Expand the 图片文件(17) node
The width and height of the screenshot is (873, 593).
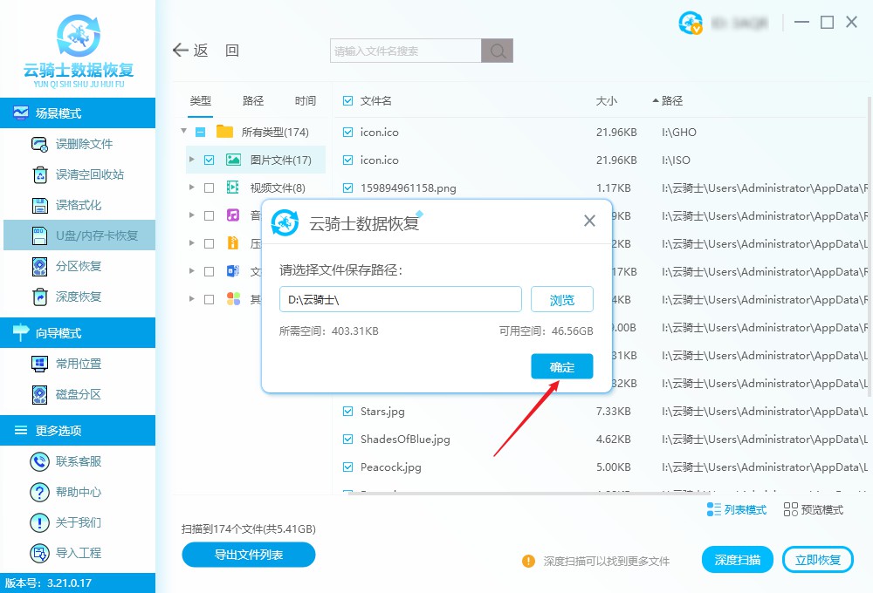pyautogui.click(x=191, y=160)
